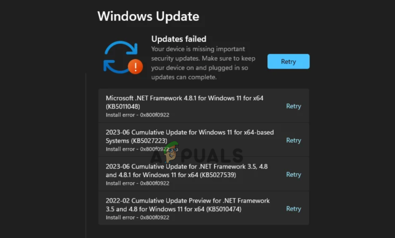Click the vertical sidebar divider line
Image resolution: width=395 pixels, height=238 pixels.
(86, 155)
